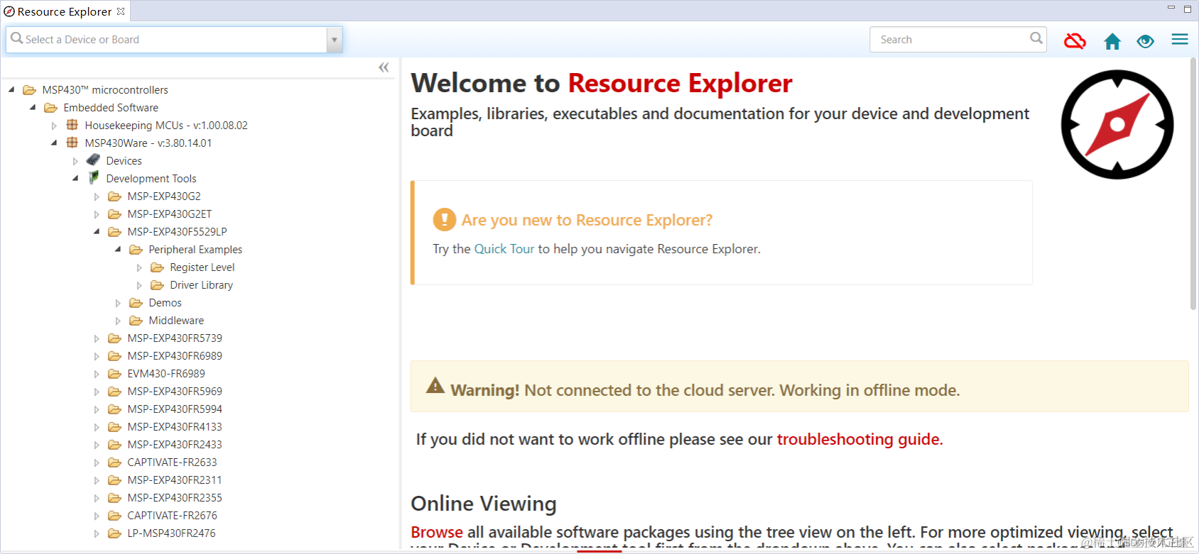This screenshot has width=1199, height=554.
Task: Collapse the tree panel with double chevron
Action: (384, 67)
